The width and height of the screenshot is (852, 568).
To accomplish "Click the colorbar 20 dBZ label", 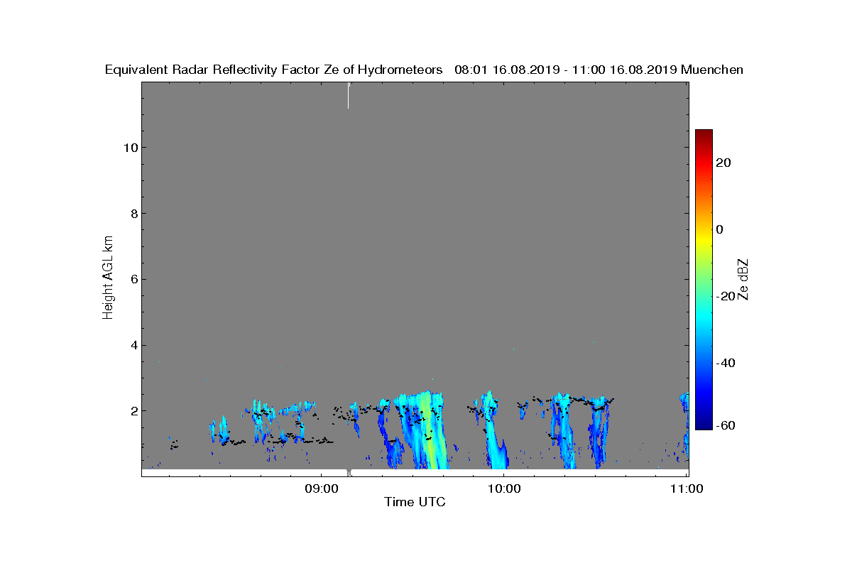I will [723, 163].
